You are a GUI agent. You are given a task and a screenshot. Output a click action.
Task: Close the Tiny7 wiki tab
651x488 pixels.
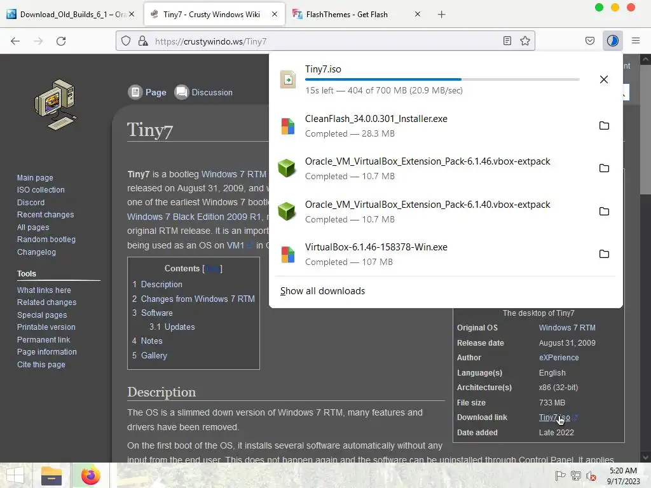click(x=275, y=14)
